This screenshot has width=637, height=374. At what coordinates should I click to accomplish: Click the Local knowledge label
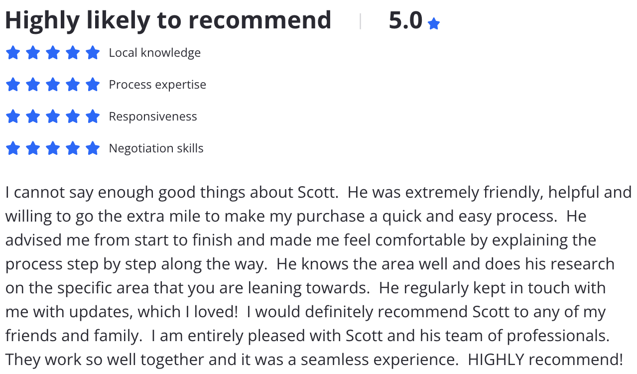pyautogui.click(x=155, y=53)
